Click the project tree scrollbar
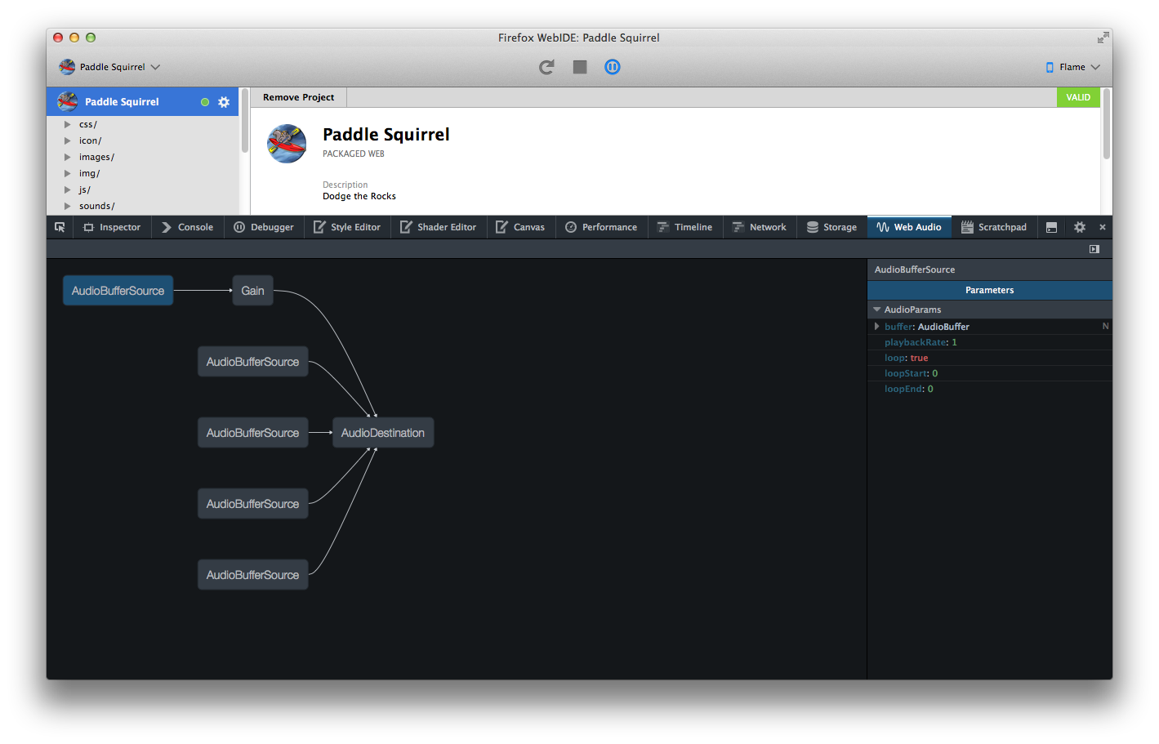 pos(245,121)
